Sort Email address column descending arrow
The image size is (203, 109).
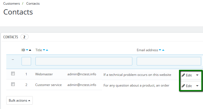tap(160, 50)
